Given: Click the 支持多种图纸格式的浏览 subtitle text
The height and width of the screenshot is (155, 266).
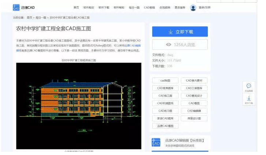Looking at the screenshot, I should (x=180, y=145).
